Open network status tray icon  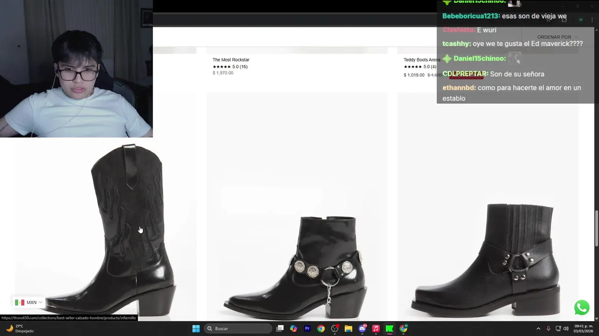coord(558,329)
